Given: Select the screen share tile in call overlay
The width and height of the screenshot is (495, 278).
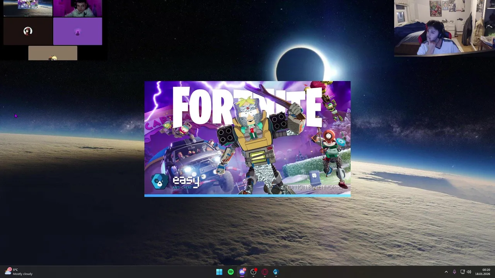Looking at the screenshot, I should click(28, 8).
